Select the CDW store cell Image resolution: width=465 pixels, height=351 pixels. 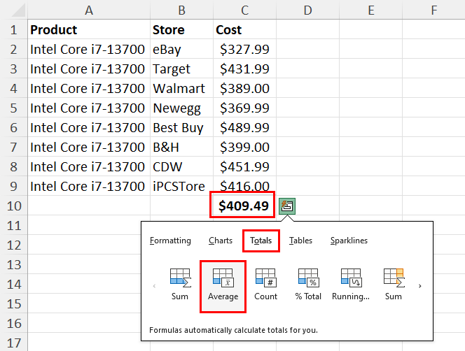point(182,167)
